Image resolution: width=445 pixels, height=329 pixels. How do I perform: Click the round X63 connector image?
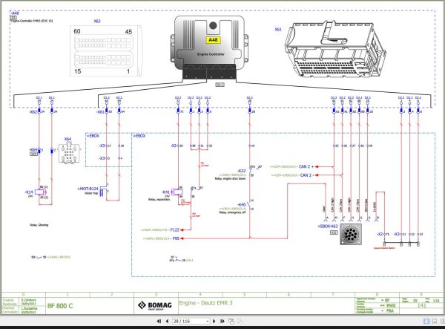click(351, 234)
